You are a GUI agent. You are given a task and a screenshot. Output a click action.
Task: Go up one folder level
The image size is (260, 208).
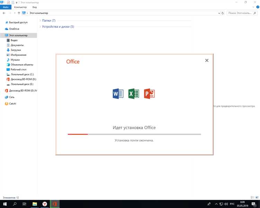coord(19,13)
